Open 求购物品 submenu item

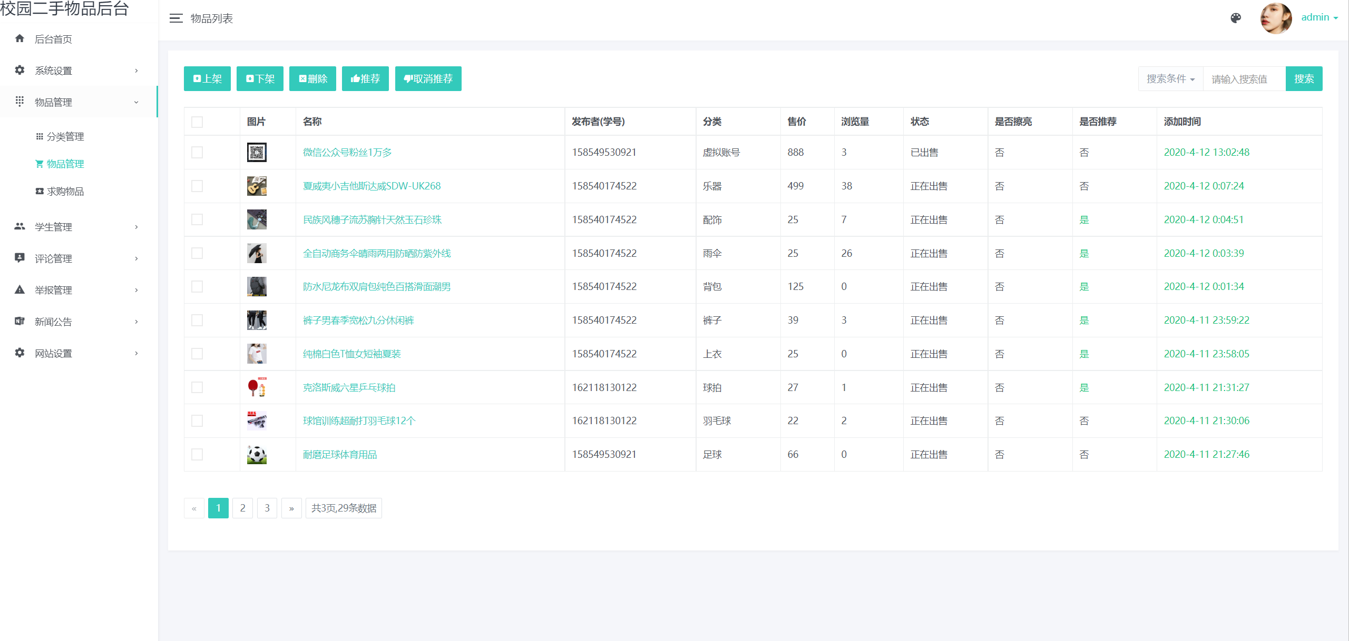[65, 192]
